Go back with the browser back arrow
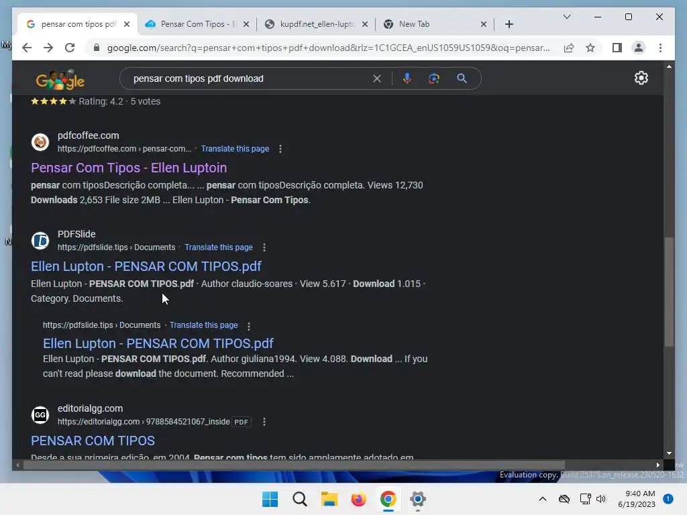Image resolution: width=687 pixels, height=515 pixels. [x=27, y=48]
